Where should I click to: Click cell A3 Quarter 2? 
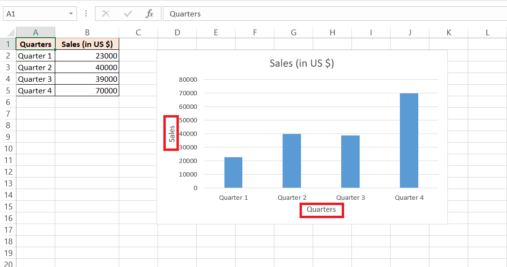(35, 68)
